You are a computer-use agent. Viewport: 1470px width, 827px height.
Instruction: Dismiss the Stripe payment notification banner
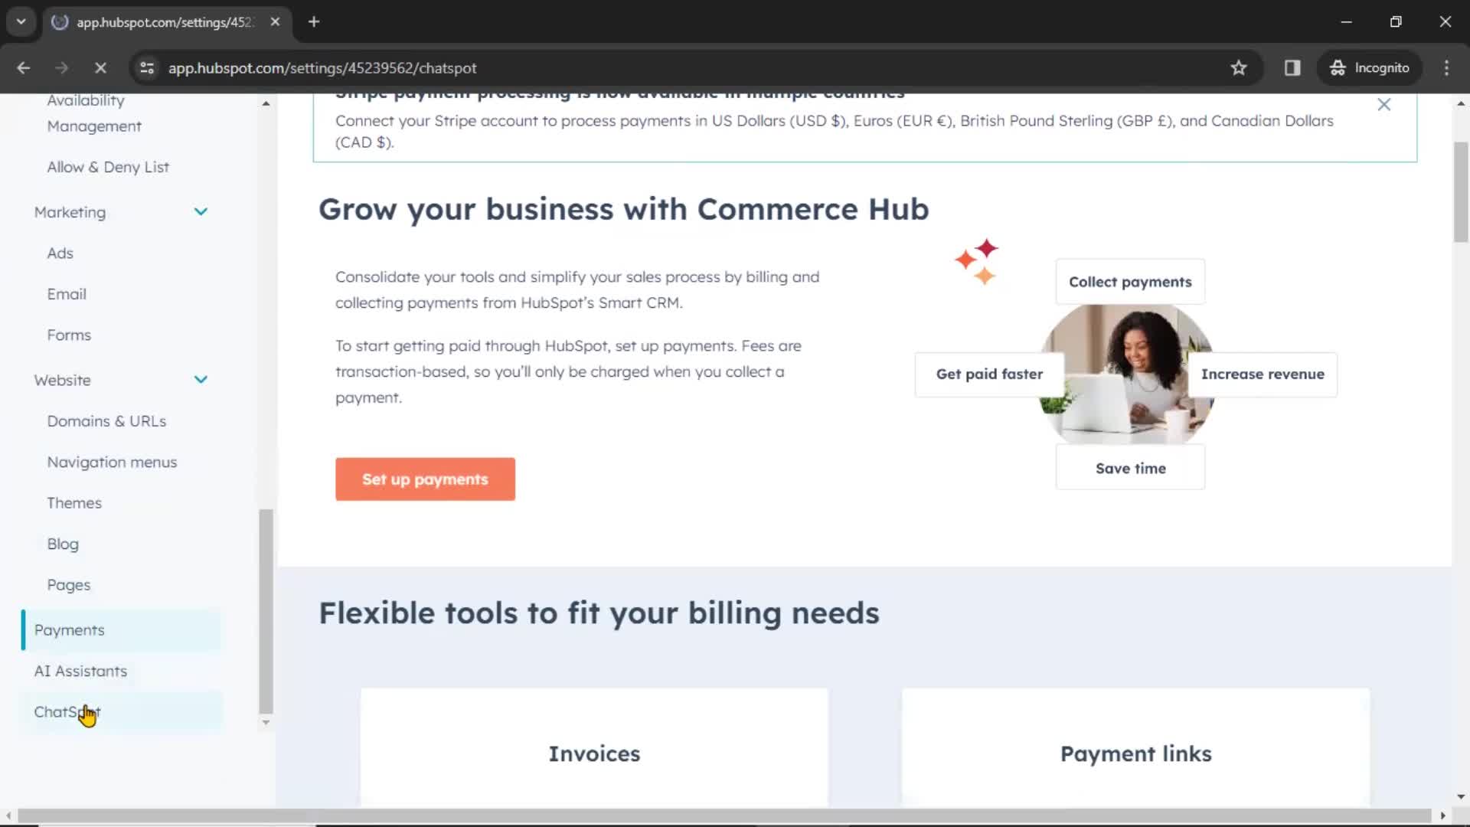(x=1384, y=105)
